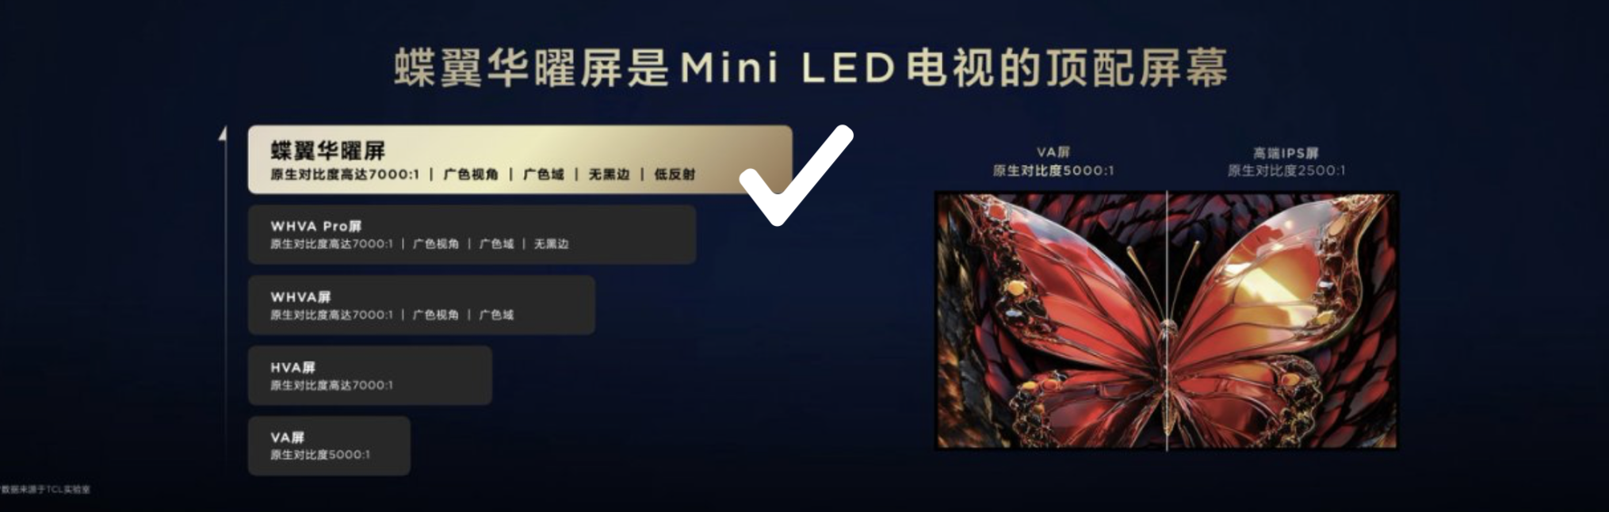Click the upward arrow tip of axis
This screenshot has height=512, width=1609.
tap(224, 132)
